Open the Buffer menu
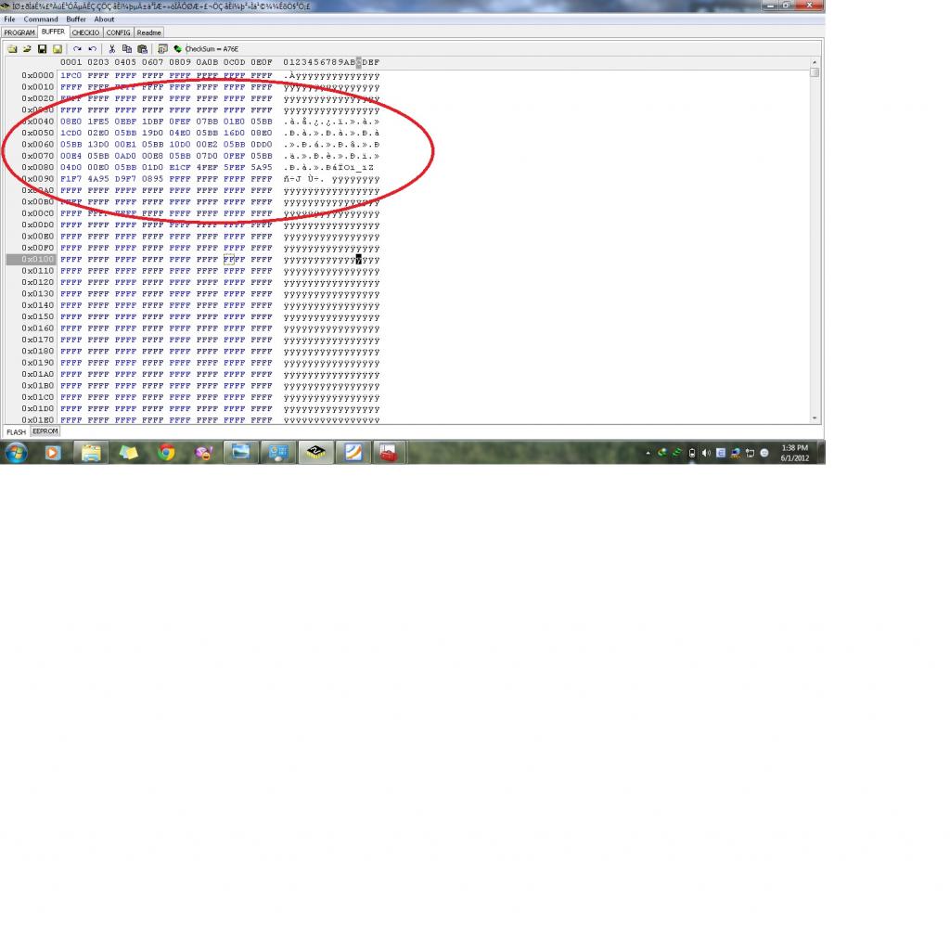The width and height of the screenshot is (950, 925). 76,19
